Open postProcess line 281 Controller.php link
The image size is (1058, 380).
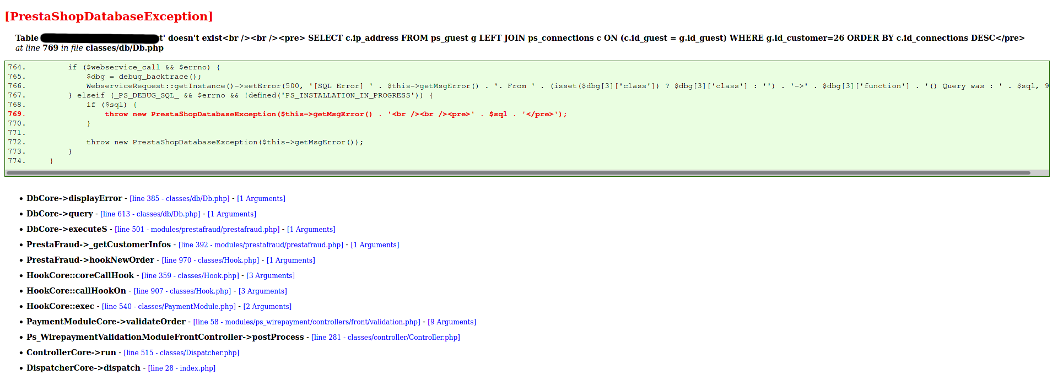[x=386, y=338]
